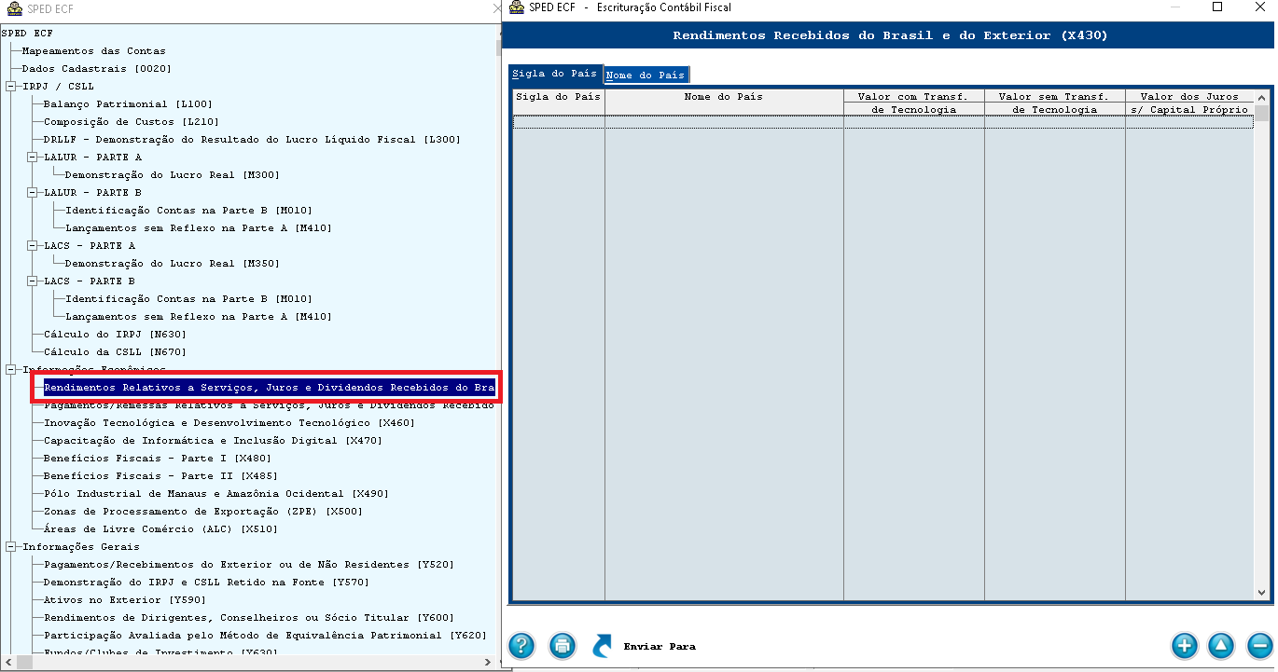1278x672 pixels.
Task: Open Balanço Patrimonial [L100]
Action: tap(128, 104)
